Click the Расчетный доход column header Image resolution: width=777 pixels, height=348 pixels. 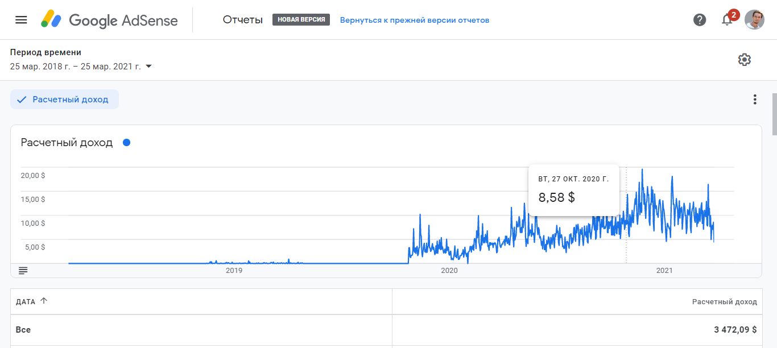coord(724,302)
